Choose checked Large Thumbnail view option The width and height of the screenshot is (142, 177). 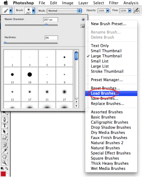pos(111,56)
